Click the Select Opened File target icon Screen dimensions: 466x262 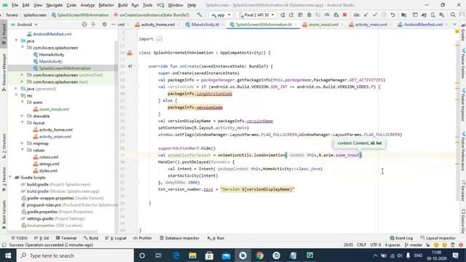pyautogui.click(x=84, y=24)
